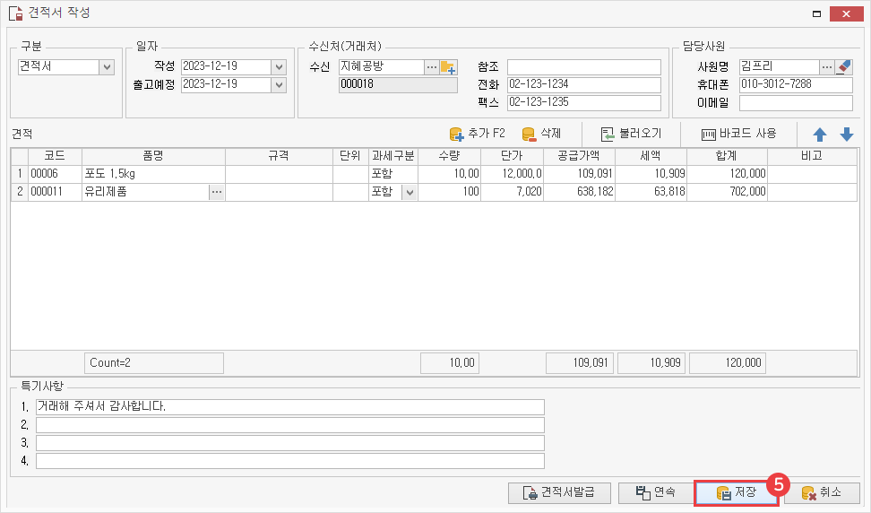Click the 수량 column header
The image size is (871, 513).
click(449, 156)
